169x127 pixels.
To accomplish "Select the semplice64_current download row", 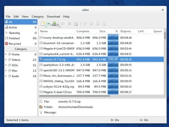I will point(101,54).
